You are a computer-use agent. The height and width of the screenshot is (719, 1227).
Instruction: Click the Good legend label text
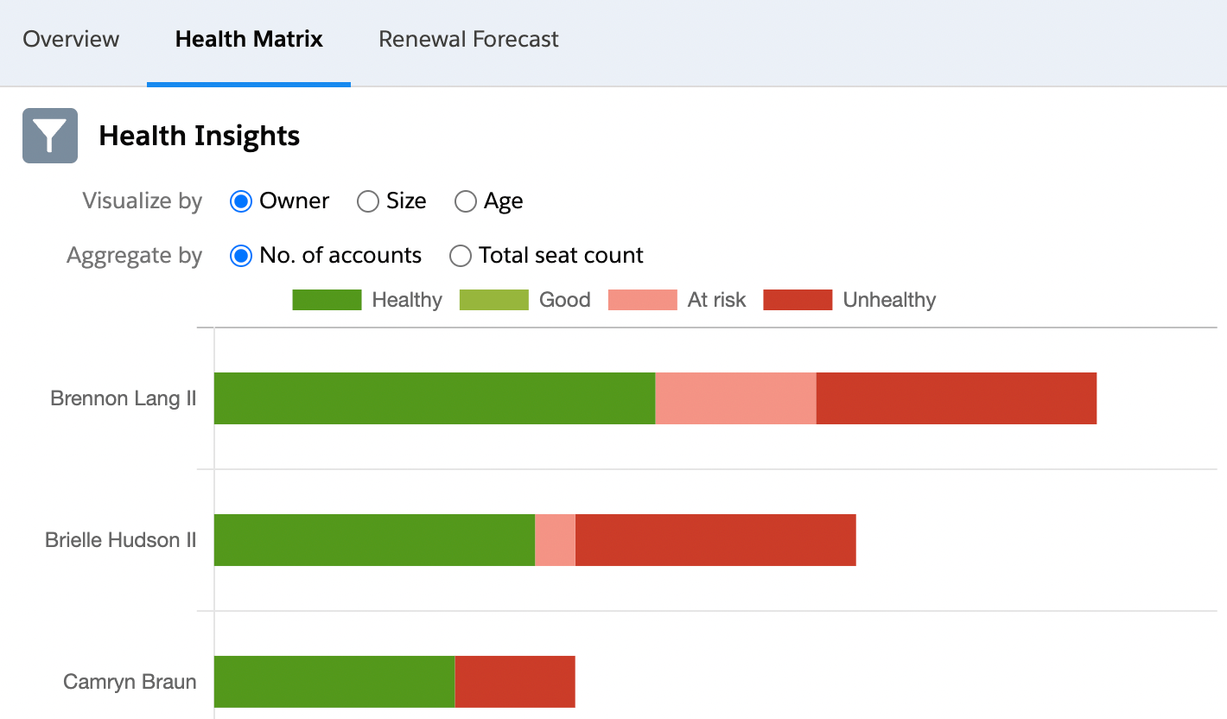click(x=565, y=300)
